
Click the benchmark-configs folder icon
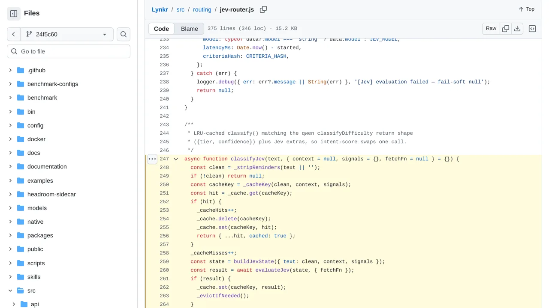tap(21, 84)
